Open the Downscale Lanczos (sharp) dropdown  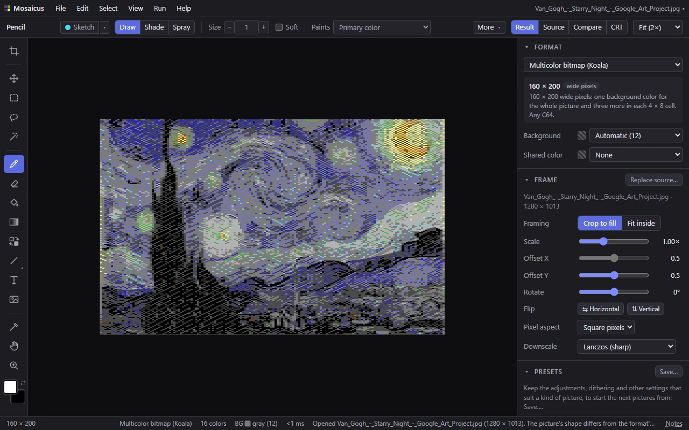click(626, 347)
